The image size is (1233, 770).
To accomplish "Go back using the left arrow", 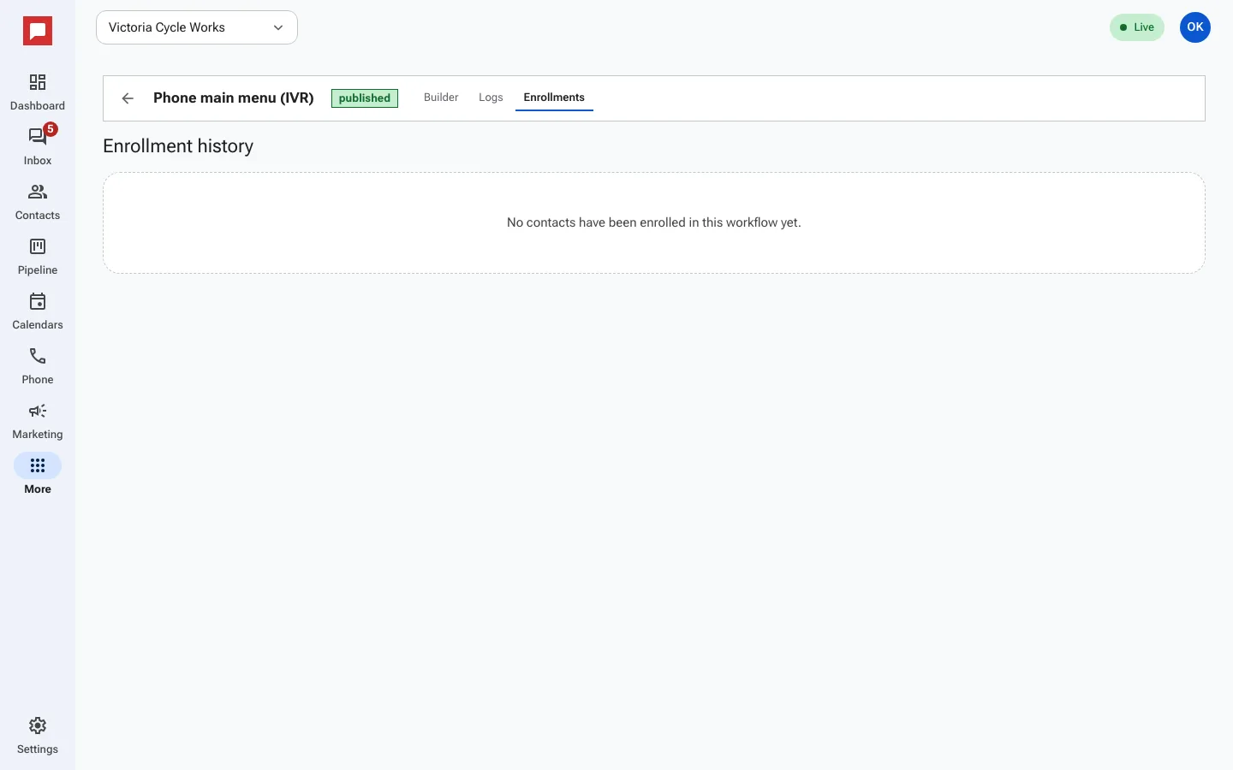I will pos(128,98).
